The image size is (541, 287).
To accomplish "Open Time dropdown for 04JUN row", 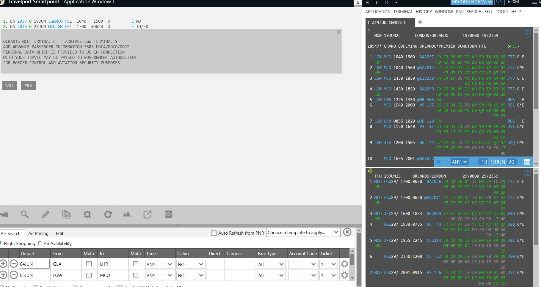I will point(159,264).
